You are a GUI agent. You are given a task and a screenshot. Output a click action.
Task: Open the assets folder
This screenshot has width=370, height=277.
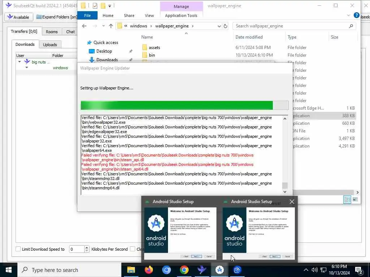[x=154, y=48]
